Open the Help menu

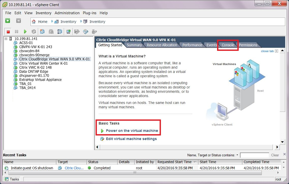(104, 13)
